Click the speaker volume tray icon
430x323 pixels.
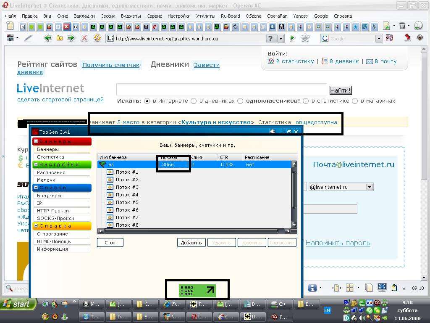[362, 318]
